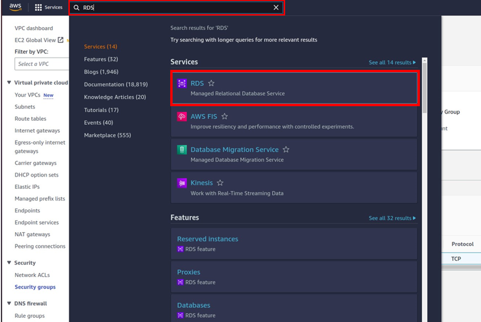Go to Security groups
This screenshot has width=481, height=322.
(35, 287)
